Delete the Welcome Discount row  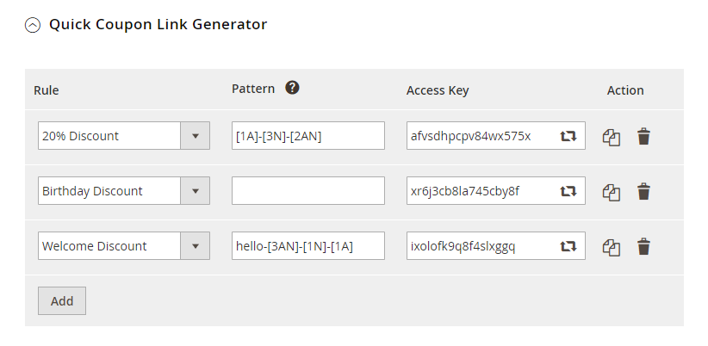[x=643, y=246]
